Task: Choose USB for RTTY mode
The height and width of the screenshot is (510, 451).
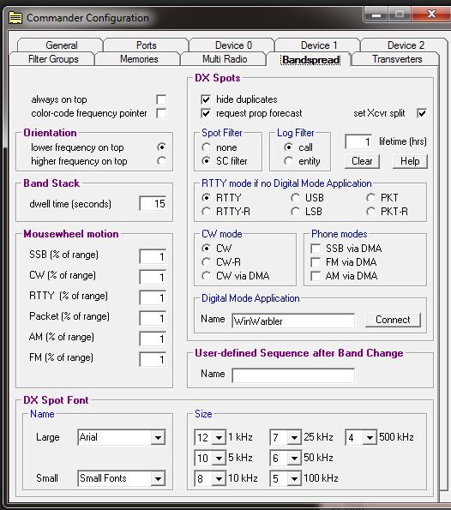Action: (295, 198)
